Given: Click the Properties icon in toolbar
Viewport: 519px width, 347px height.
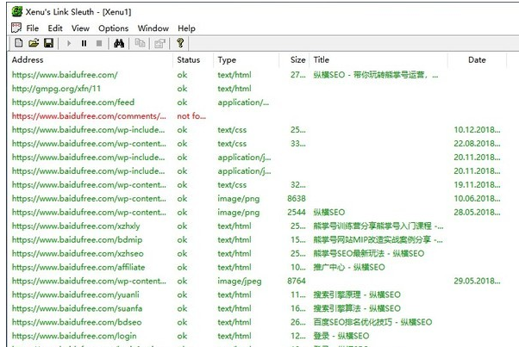Looking at the screenshot, I should [159, 43].
